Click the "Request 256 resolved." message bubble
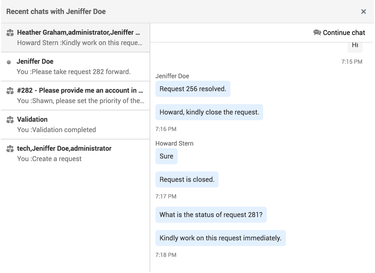375x273 pixels. (x=193, y=89)
